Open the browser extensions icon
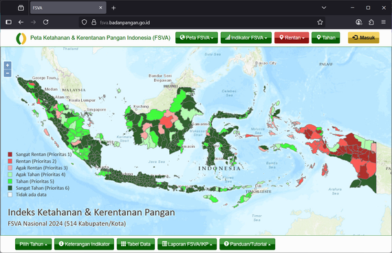This screenshot has width=392, height=253. tap(371, 22)
